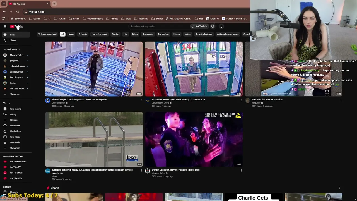Open 'Fake Tortoise Rescue Situation' video title
Viewport: 357px width, 201px height.
coord(267,100)
